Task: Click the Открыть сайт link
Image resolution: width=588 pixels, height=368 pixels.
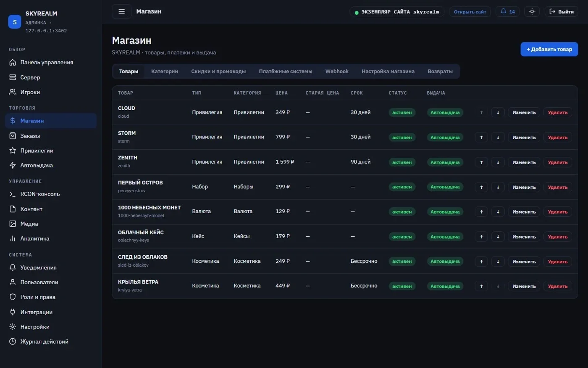Action: coord(470,12)
